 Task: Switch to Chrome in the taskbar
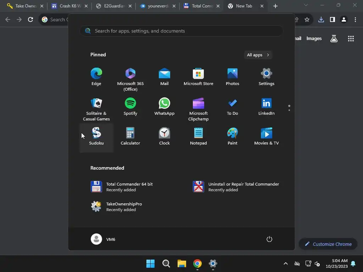point(197,263)
